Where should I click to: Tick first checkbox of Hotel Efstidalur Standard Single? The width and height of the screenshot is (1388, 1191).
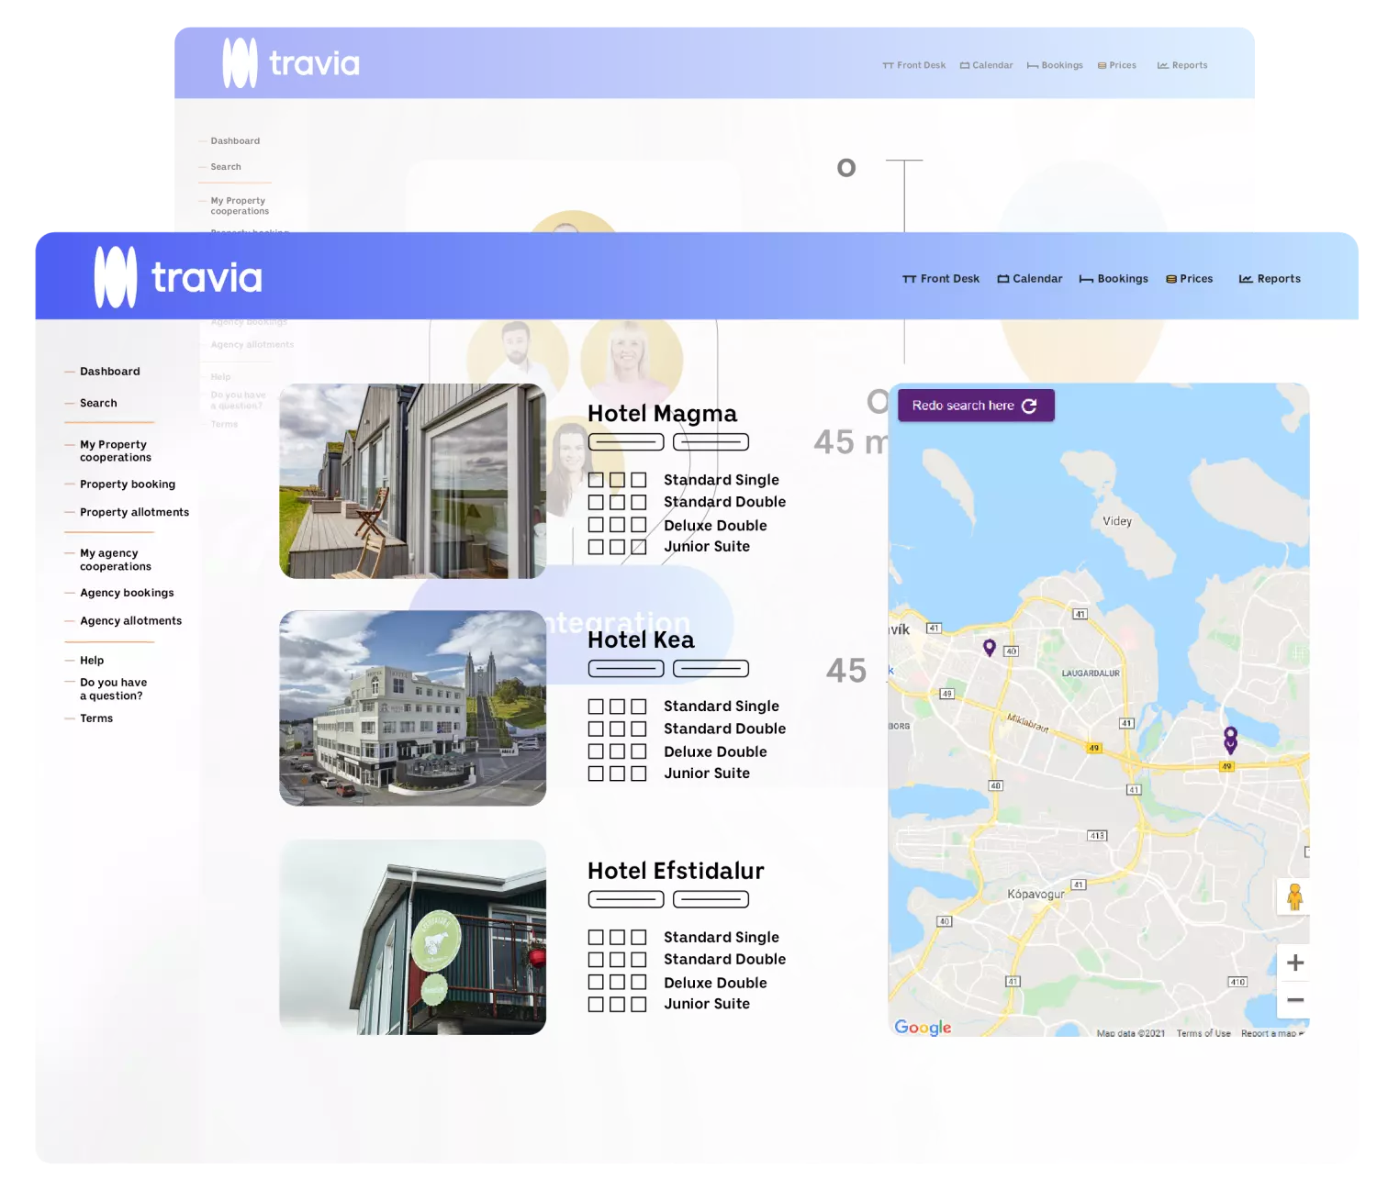coord(596,938)
